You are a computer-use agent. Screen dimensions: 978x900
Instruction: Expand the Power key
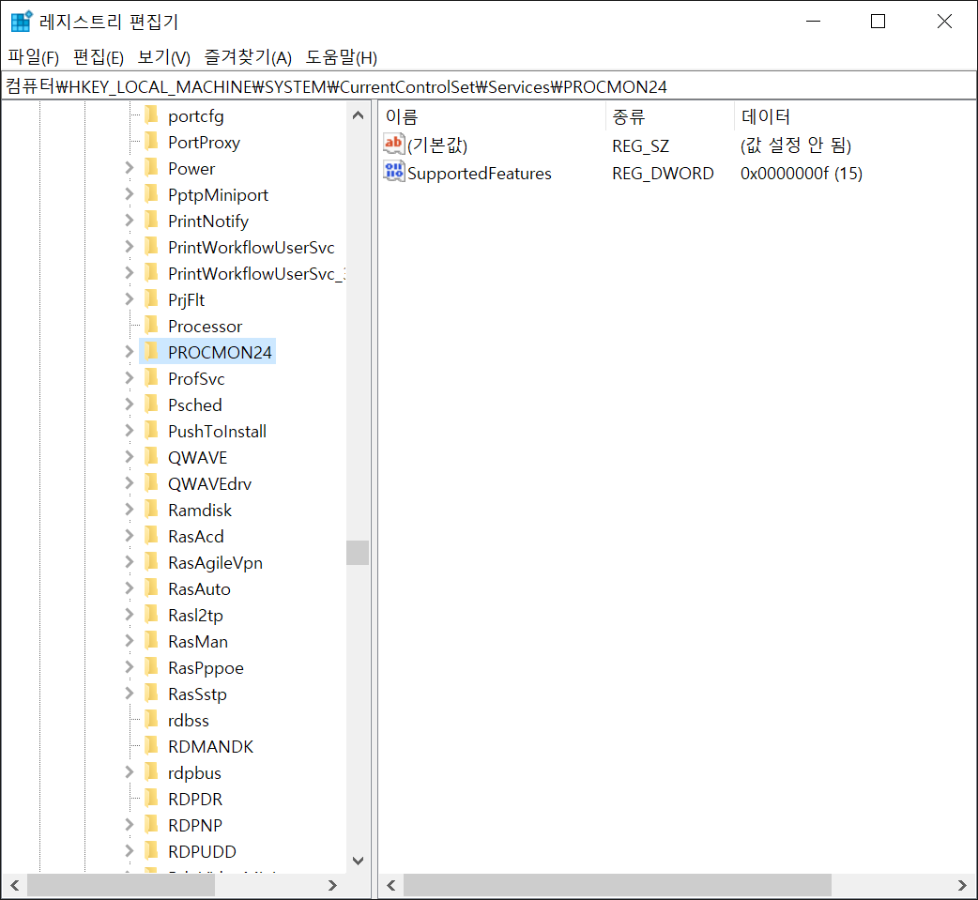pyautogui.click(x=130, y=168)
